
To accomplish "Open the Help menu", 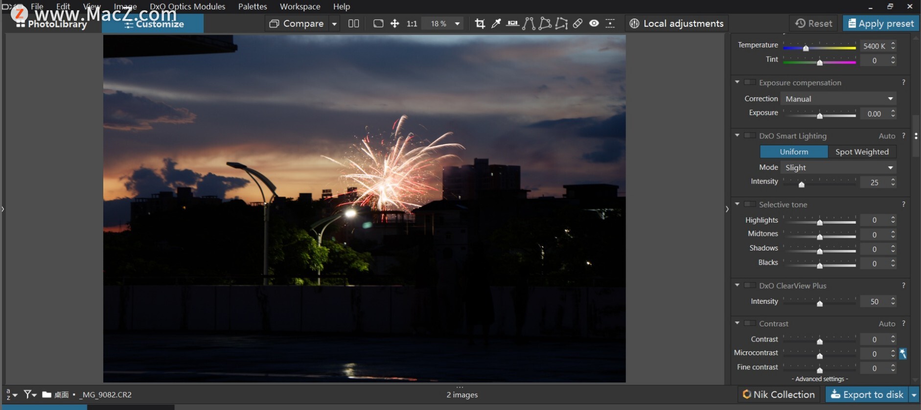I will [x=342, y=6].
